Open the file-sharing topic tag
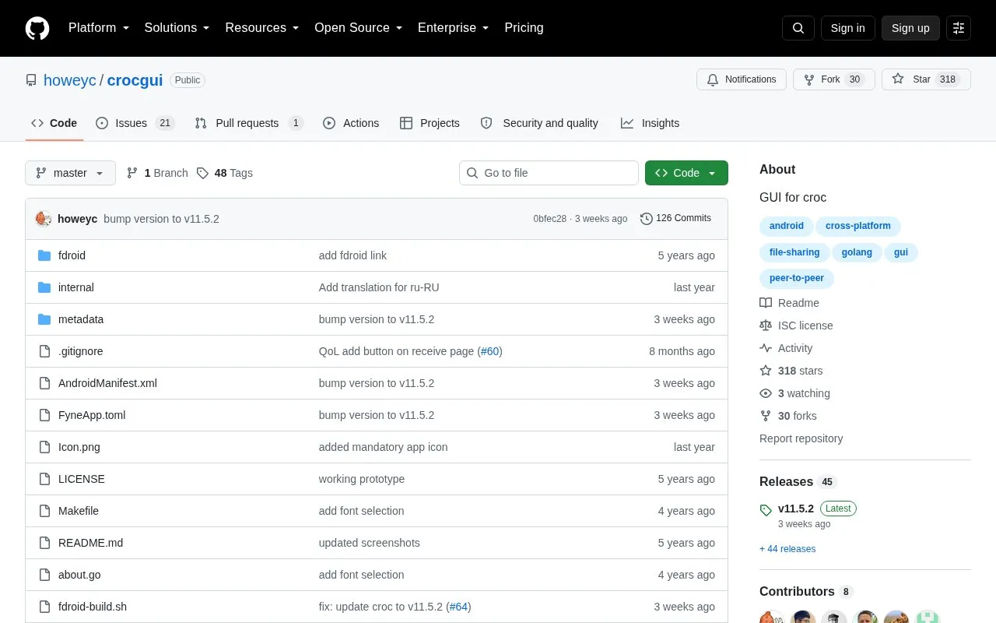This screenshot has height=623, width=996. click(794, 252)
